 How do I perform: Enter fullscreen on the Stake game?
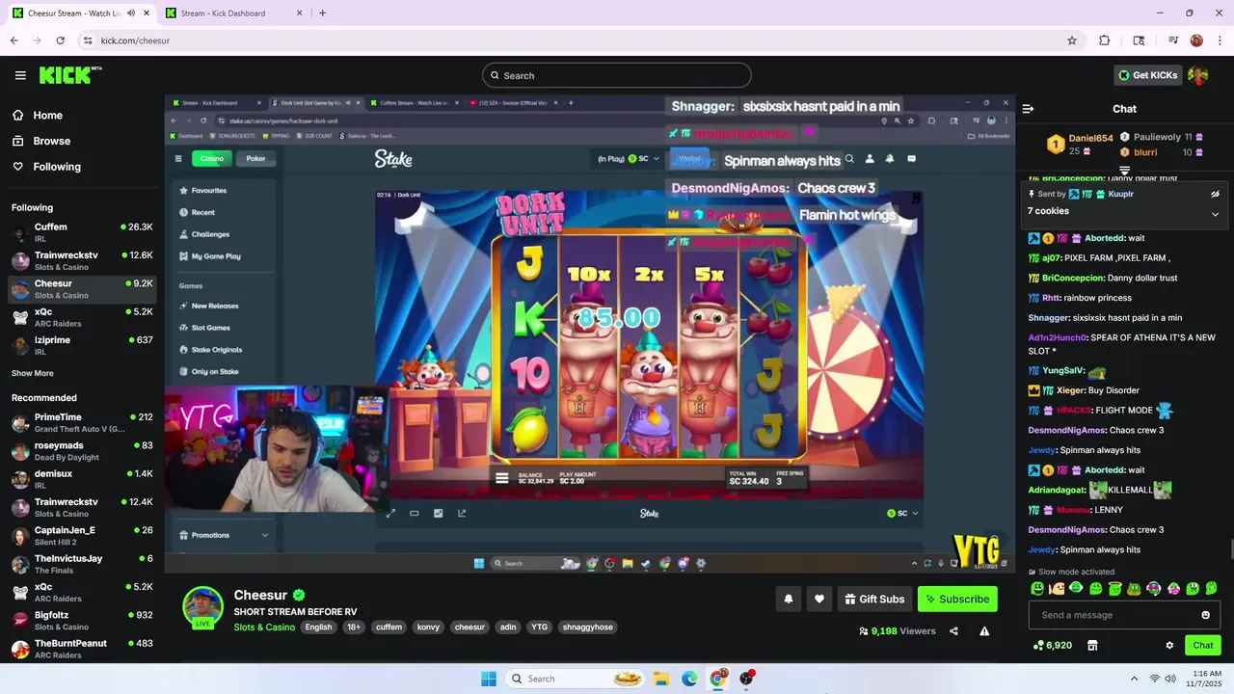click(x=390, y=514)
